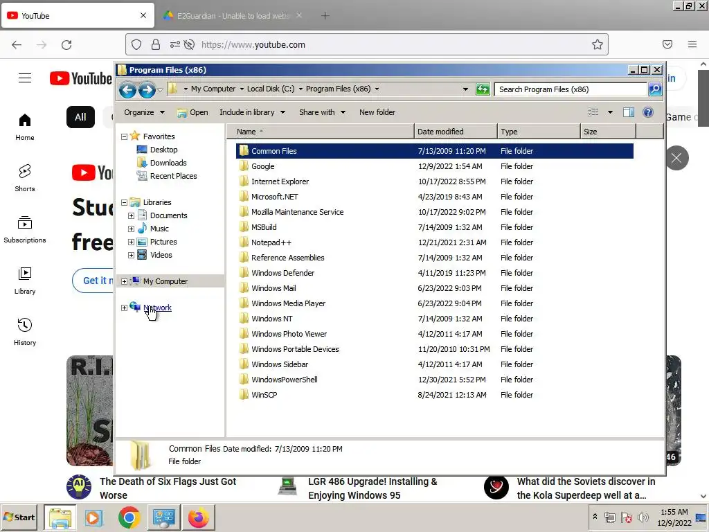Open Recent Places in navigation pane

tap(173, 175)
